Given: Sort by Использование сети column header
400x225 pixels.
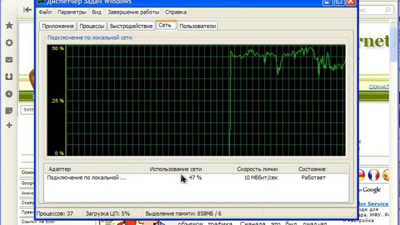Looking at the screenshot, I should [x=166, y=169].
